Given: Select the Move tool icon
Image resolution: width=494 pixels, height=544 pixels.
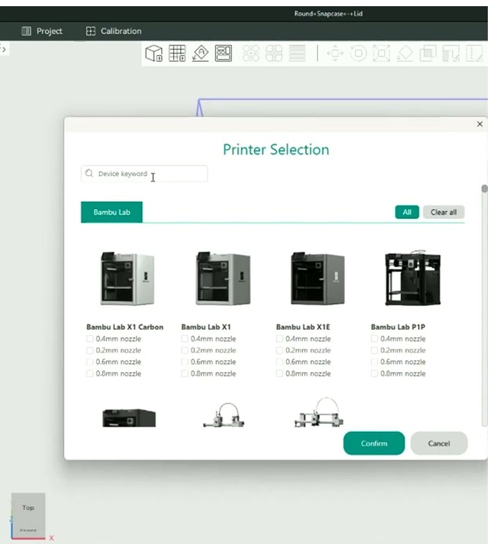Looking at the screenshot, I should click(x=335, y=53).
